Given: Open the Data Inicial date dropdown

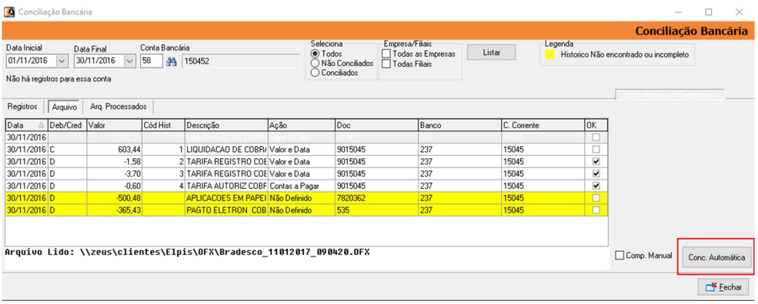Looking at the screenshot, I should tap(62, 61).
